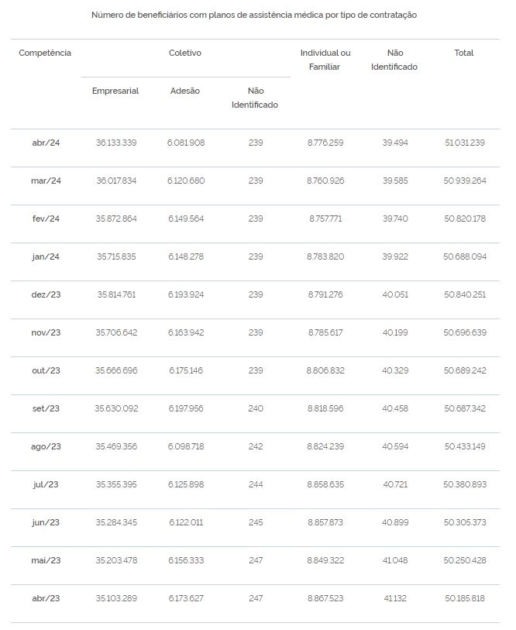Viewport: 516px width, 630px height.
Task: Click the Adesão sub-column header
Action: click(x=185, y=91)
